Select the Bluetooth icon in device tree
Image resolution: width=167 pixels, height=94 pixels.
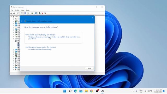click(x=16, y=23)
